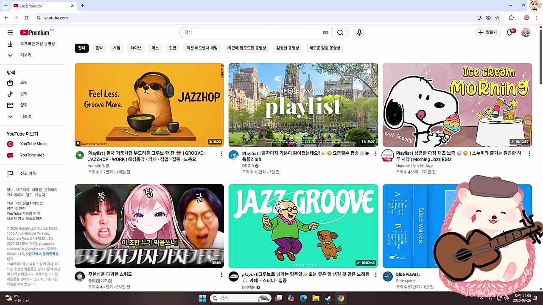Image resolution: width=543 pixels, height=305 pixels.
Task: Open 신고 기록 in the sidebar
Action: [x=33, y=173]
